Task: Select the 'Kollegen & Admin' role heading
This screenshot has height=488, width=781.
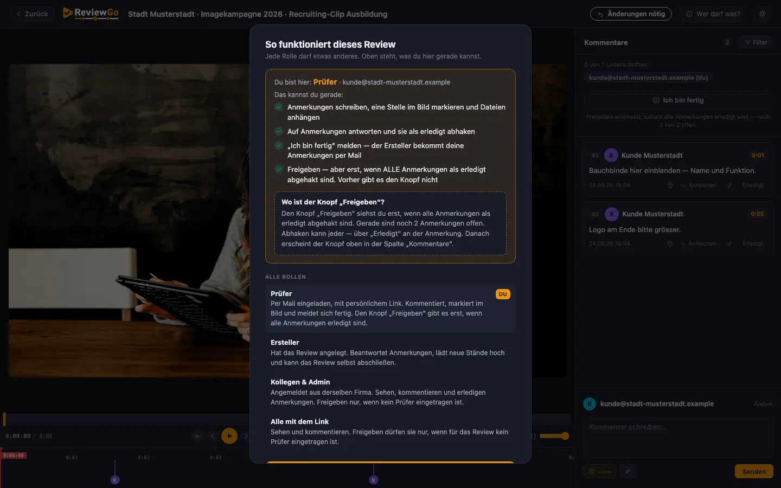Action: click(300, 382)
